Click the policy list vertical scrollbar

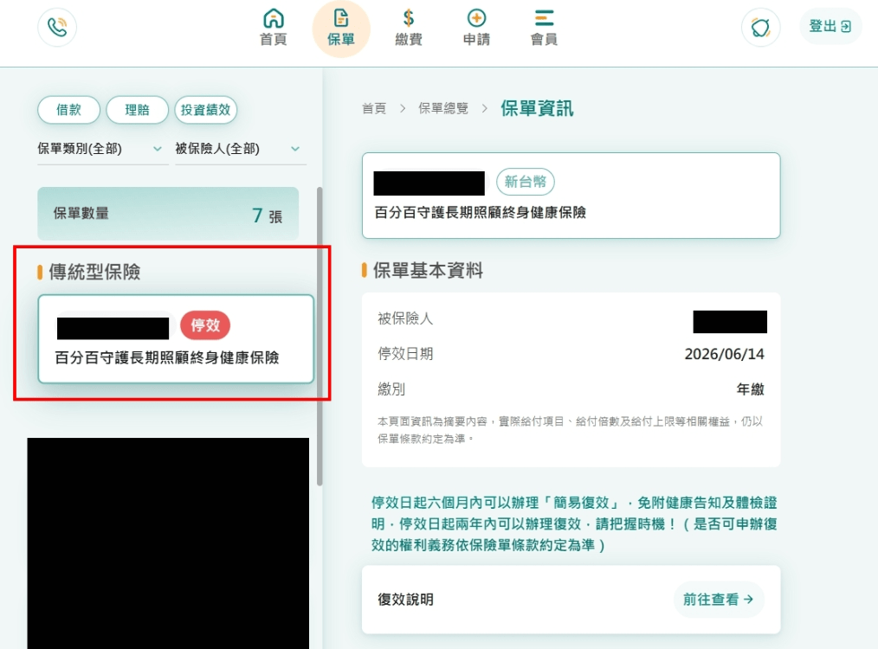click(x=320, y=336)
